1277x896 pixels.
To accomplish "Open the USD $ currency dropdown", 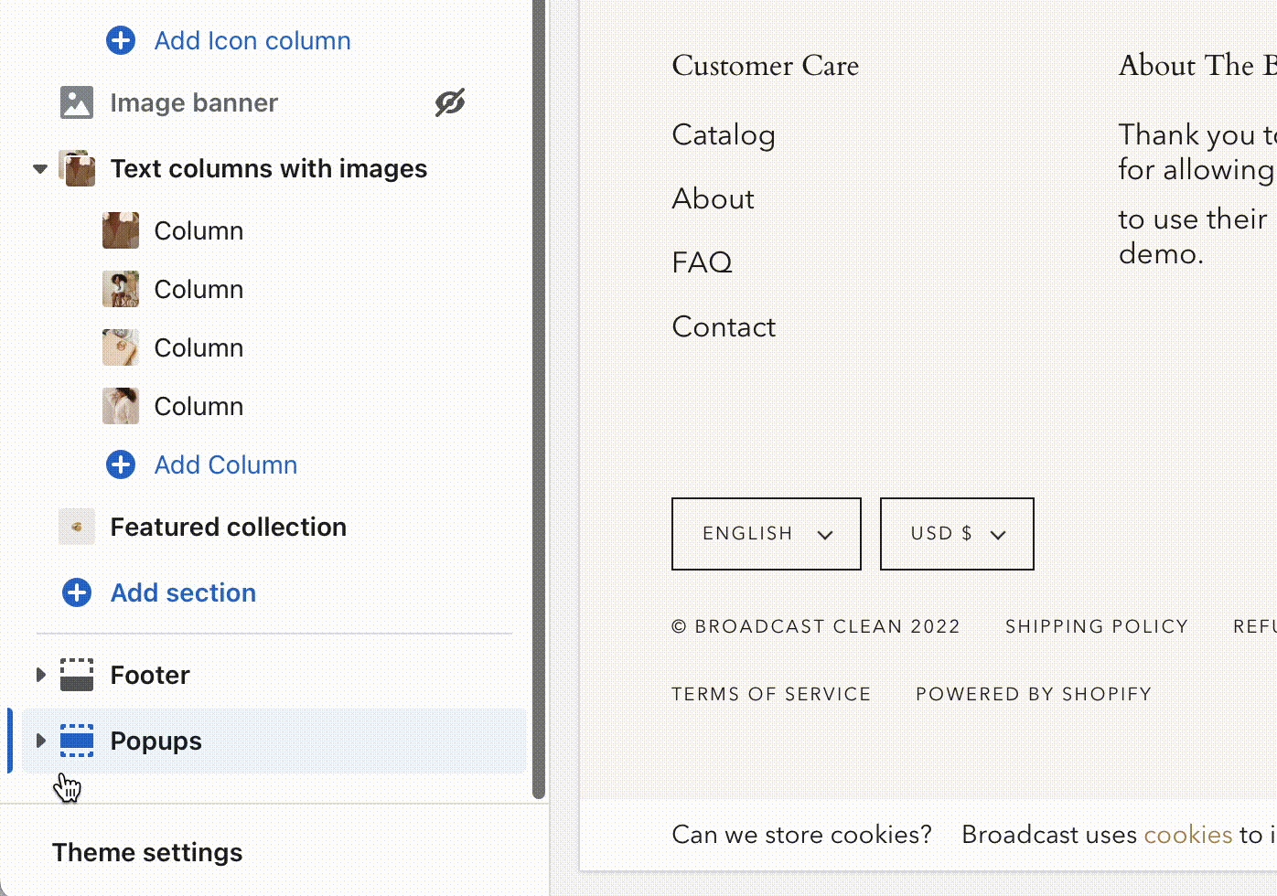I will pyautogui.click(x=957, y=534).
